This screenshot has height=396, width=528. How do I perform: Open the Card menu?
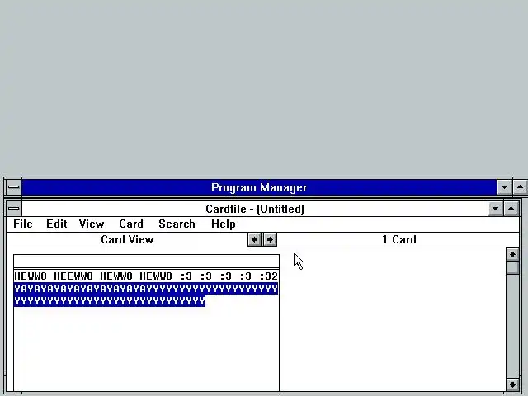point(131,224)
